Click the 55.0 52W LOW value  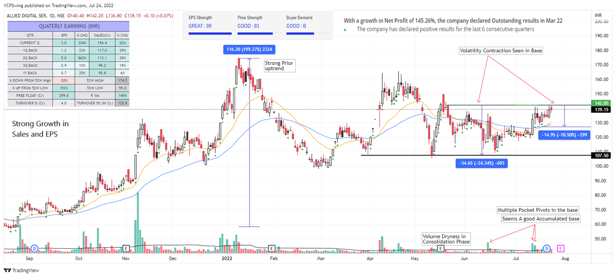pyautogui.click(x=122, y=88)
